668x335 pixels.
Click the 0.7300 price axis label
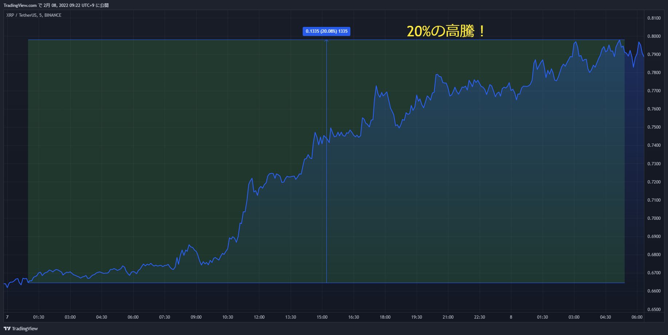pos(654,164)
